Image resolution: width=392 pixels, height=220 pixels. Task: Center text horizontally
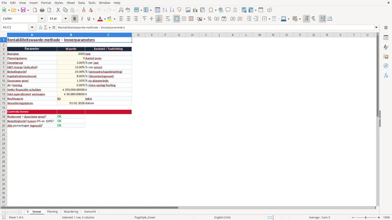[128, 19]
